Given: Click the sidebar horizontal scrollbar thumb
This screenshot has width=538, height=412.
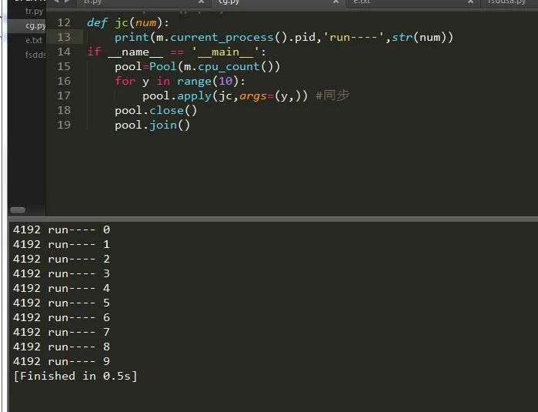Looking at the screenshot, I should tap(17, 209).
